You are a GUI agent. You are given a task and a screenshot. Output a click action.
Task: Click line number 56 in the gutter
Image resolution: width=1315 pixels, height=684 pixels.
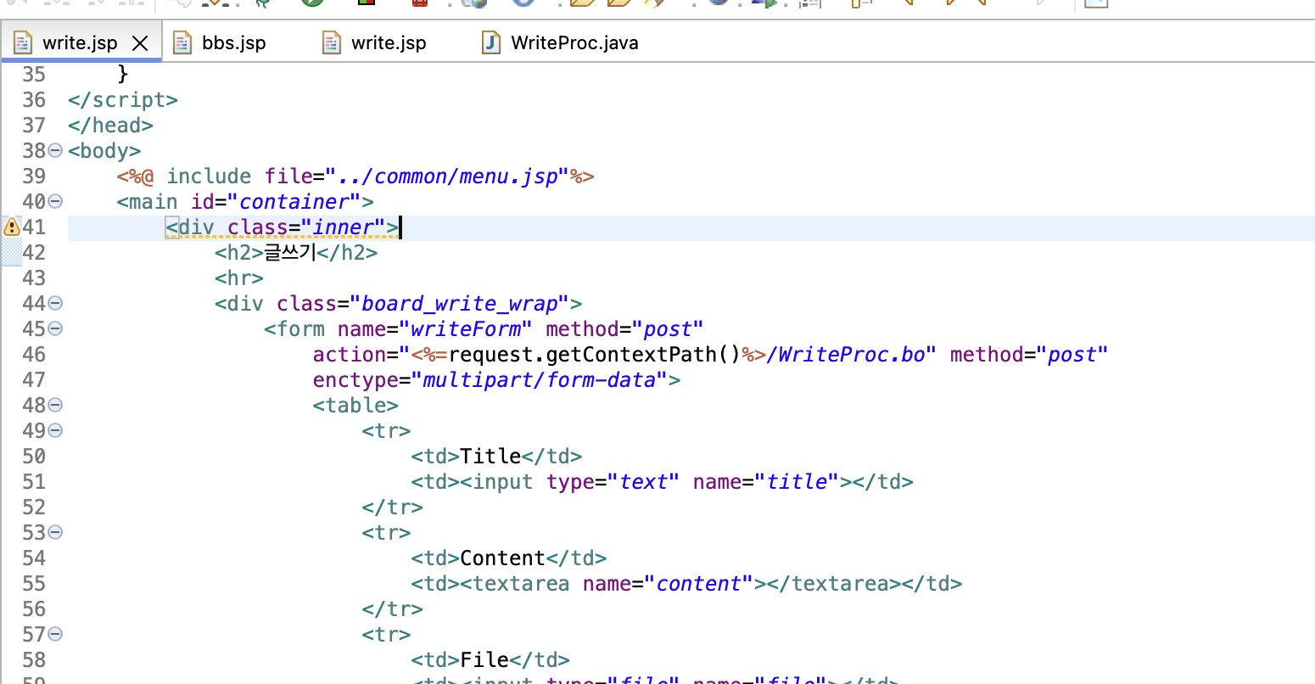pos(34,609)
